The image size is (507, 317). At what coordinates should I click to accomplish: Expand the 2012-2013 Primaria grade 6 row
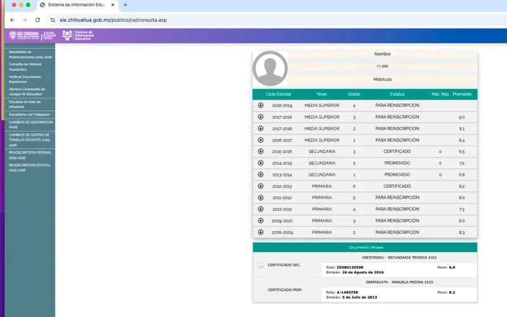[x=260, y=186]
